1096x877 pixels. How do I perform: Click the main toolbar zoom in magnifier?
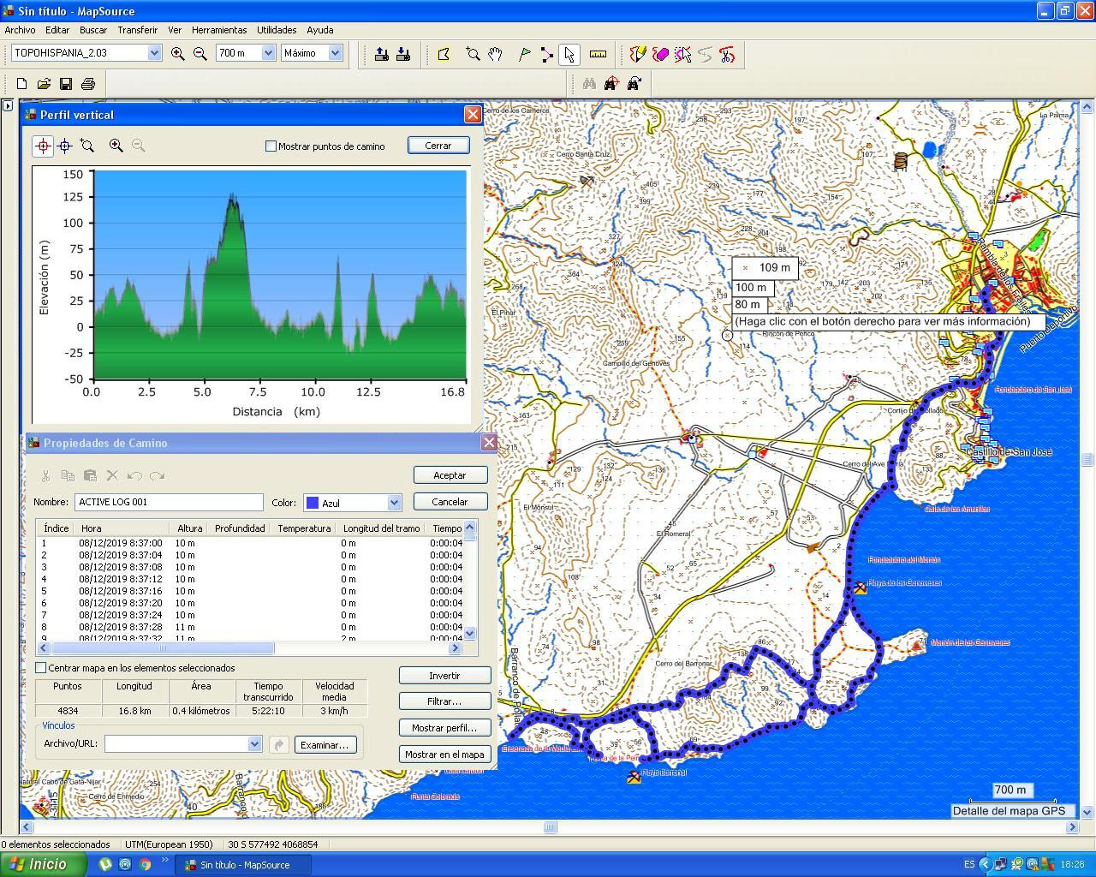[x=178, y=53]
